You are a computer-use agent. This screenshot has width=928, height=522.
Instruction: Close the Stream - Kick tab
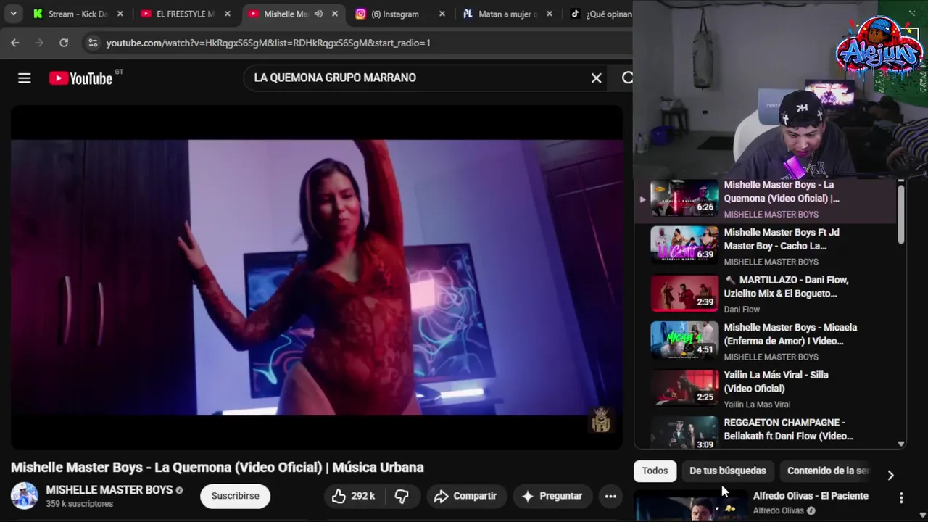tap(120, 14)
